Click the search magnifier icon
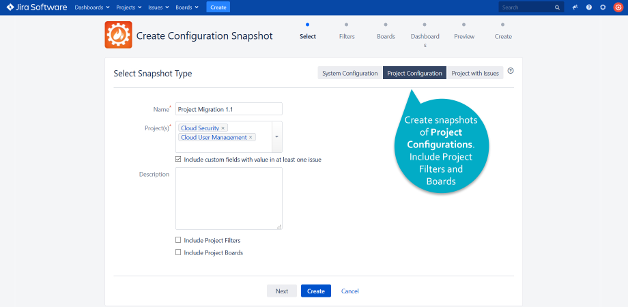Image resolution: width=628 pixels, height=307 pixels. tap(557, 8)
